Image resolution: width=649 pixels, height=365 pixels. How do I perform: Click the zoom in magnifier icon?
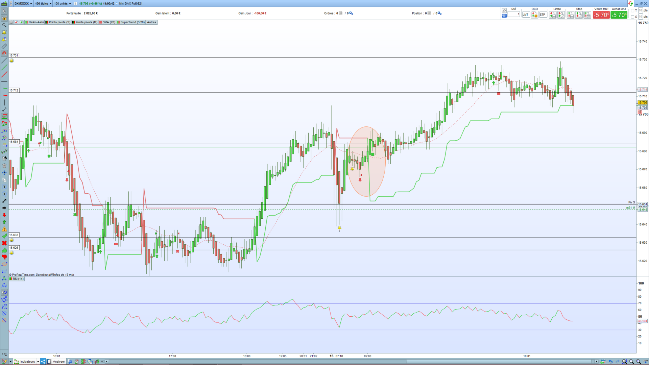coord(639,362)
